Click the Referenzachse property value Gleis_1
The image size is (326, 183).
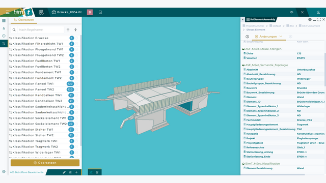pyautogui.click(x=301, y=147)
